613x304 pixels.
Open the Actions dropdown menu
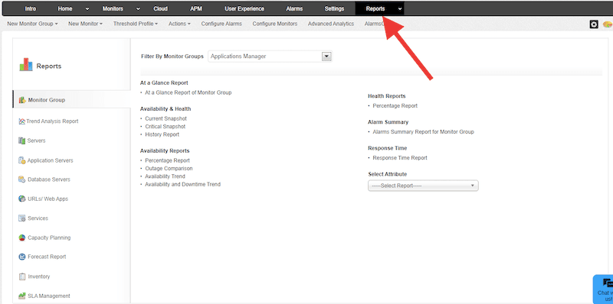pyautogui.click(x=179, y=24)
